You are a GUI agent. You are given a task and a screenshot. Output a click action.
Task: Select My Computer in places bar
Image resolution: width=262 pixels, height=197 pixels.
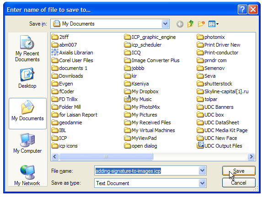[x=27, y=144]
